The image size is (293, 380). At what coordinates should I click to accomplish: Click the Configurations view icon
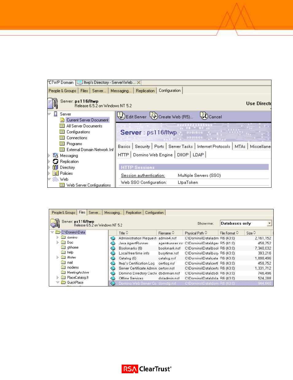point(62,132)
